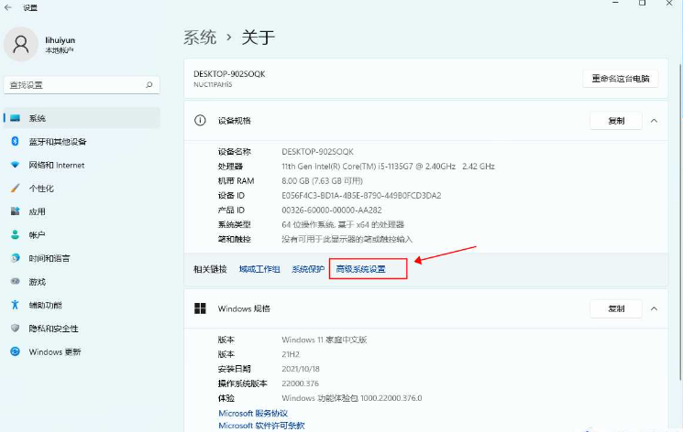Click the search magnifier icon
The image size is (683, 432).
(149, 85)
